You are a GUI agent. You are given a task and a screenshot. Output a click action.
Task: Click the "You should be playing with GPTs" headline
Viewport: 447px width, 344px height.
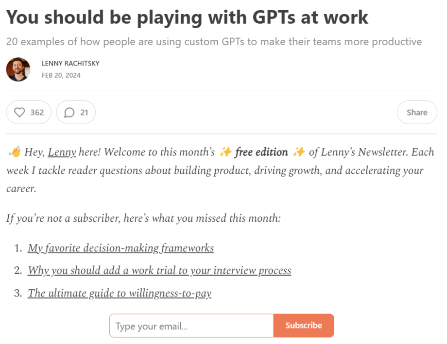point(187,17)
